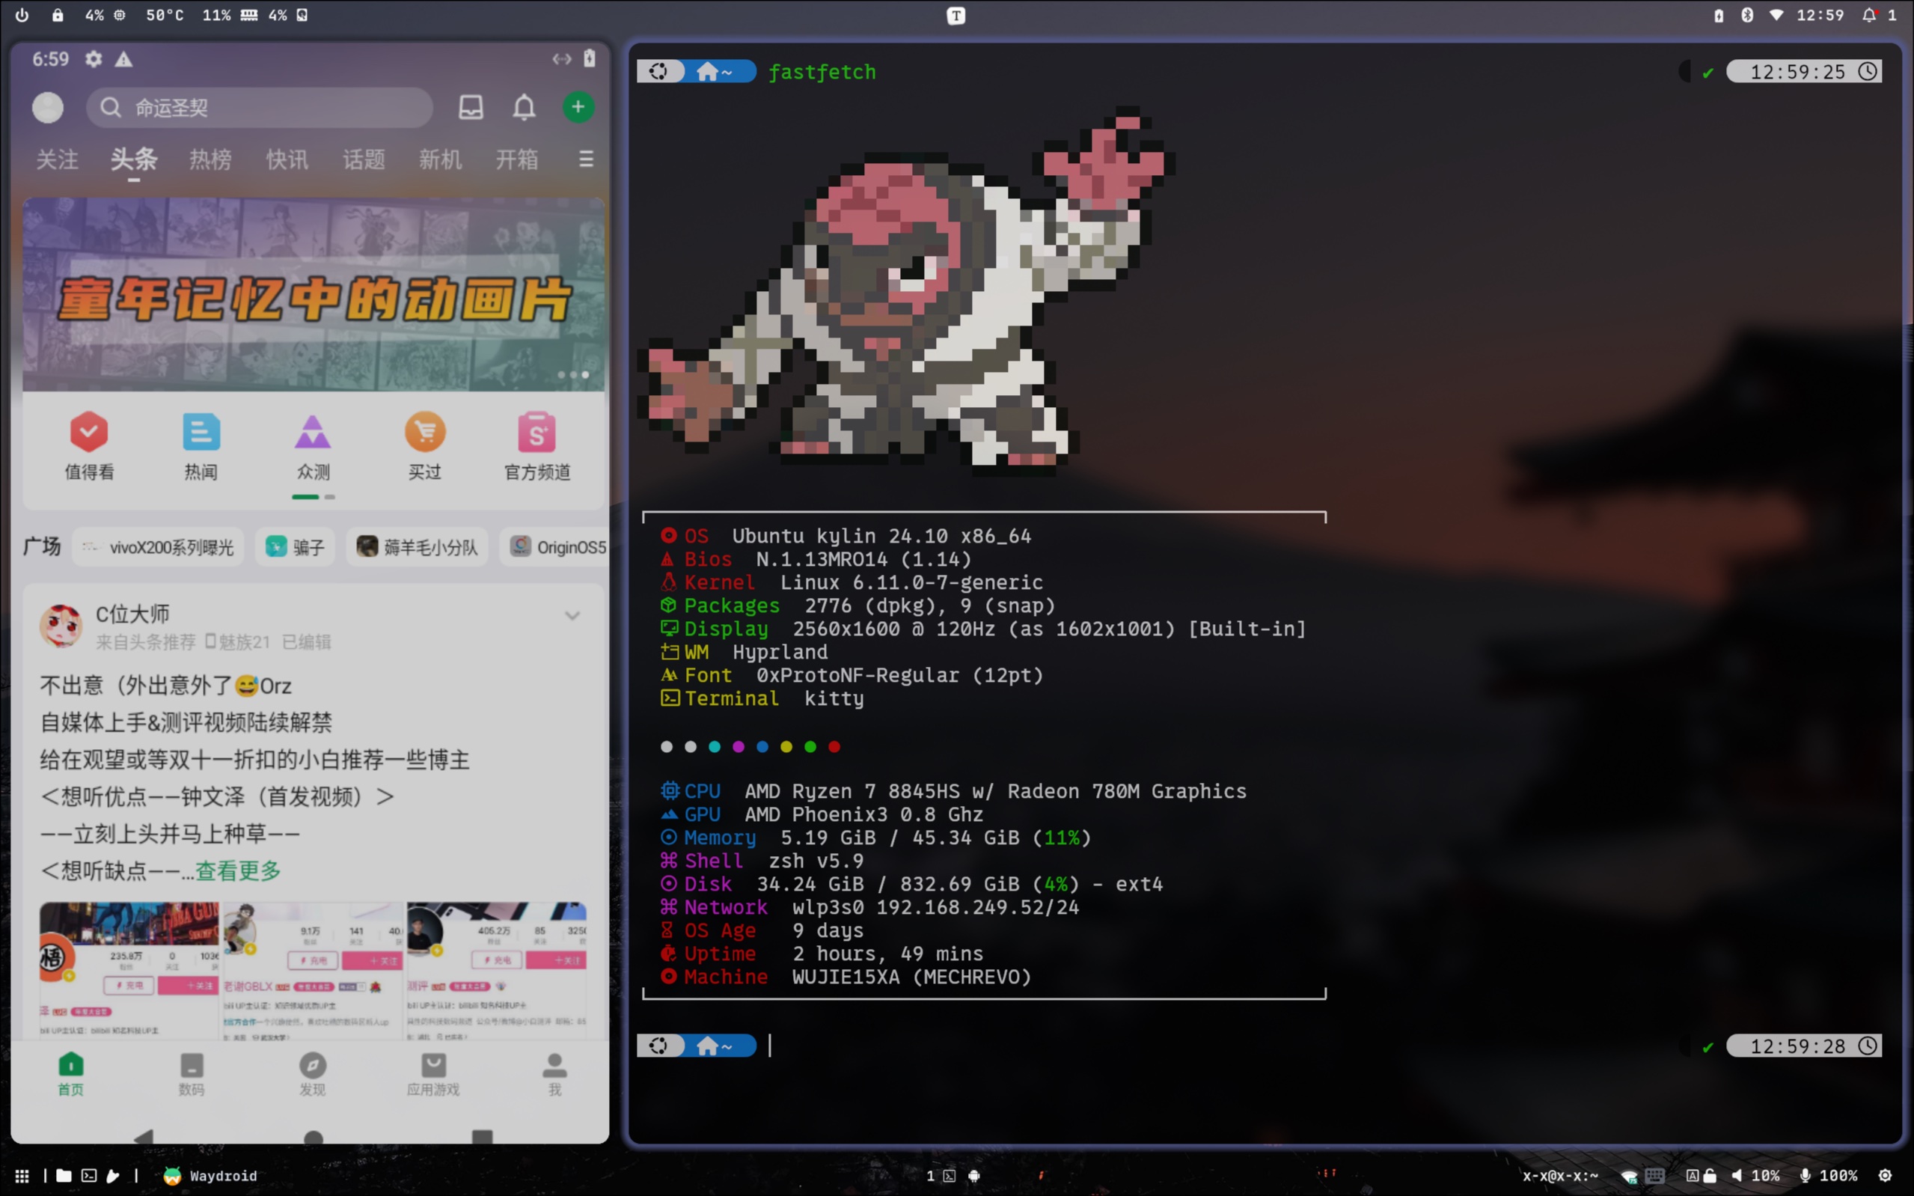Tap the green plus create button
Image resolution: width=1914 pixels, height=1196 pixels.
coord(578,108)
